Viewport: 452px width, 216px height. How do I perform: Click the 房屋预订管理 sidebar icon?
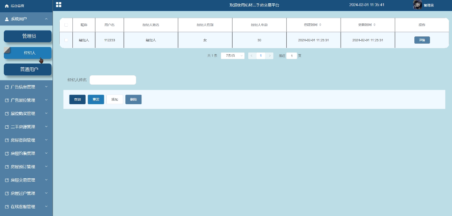click(x=7, y=167)
